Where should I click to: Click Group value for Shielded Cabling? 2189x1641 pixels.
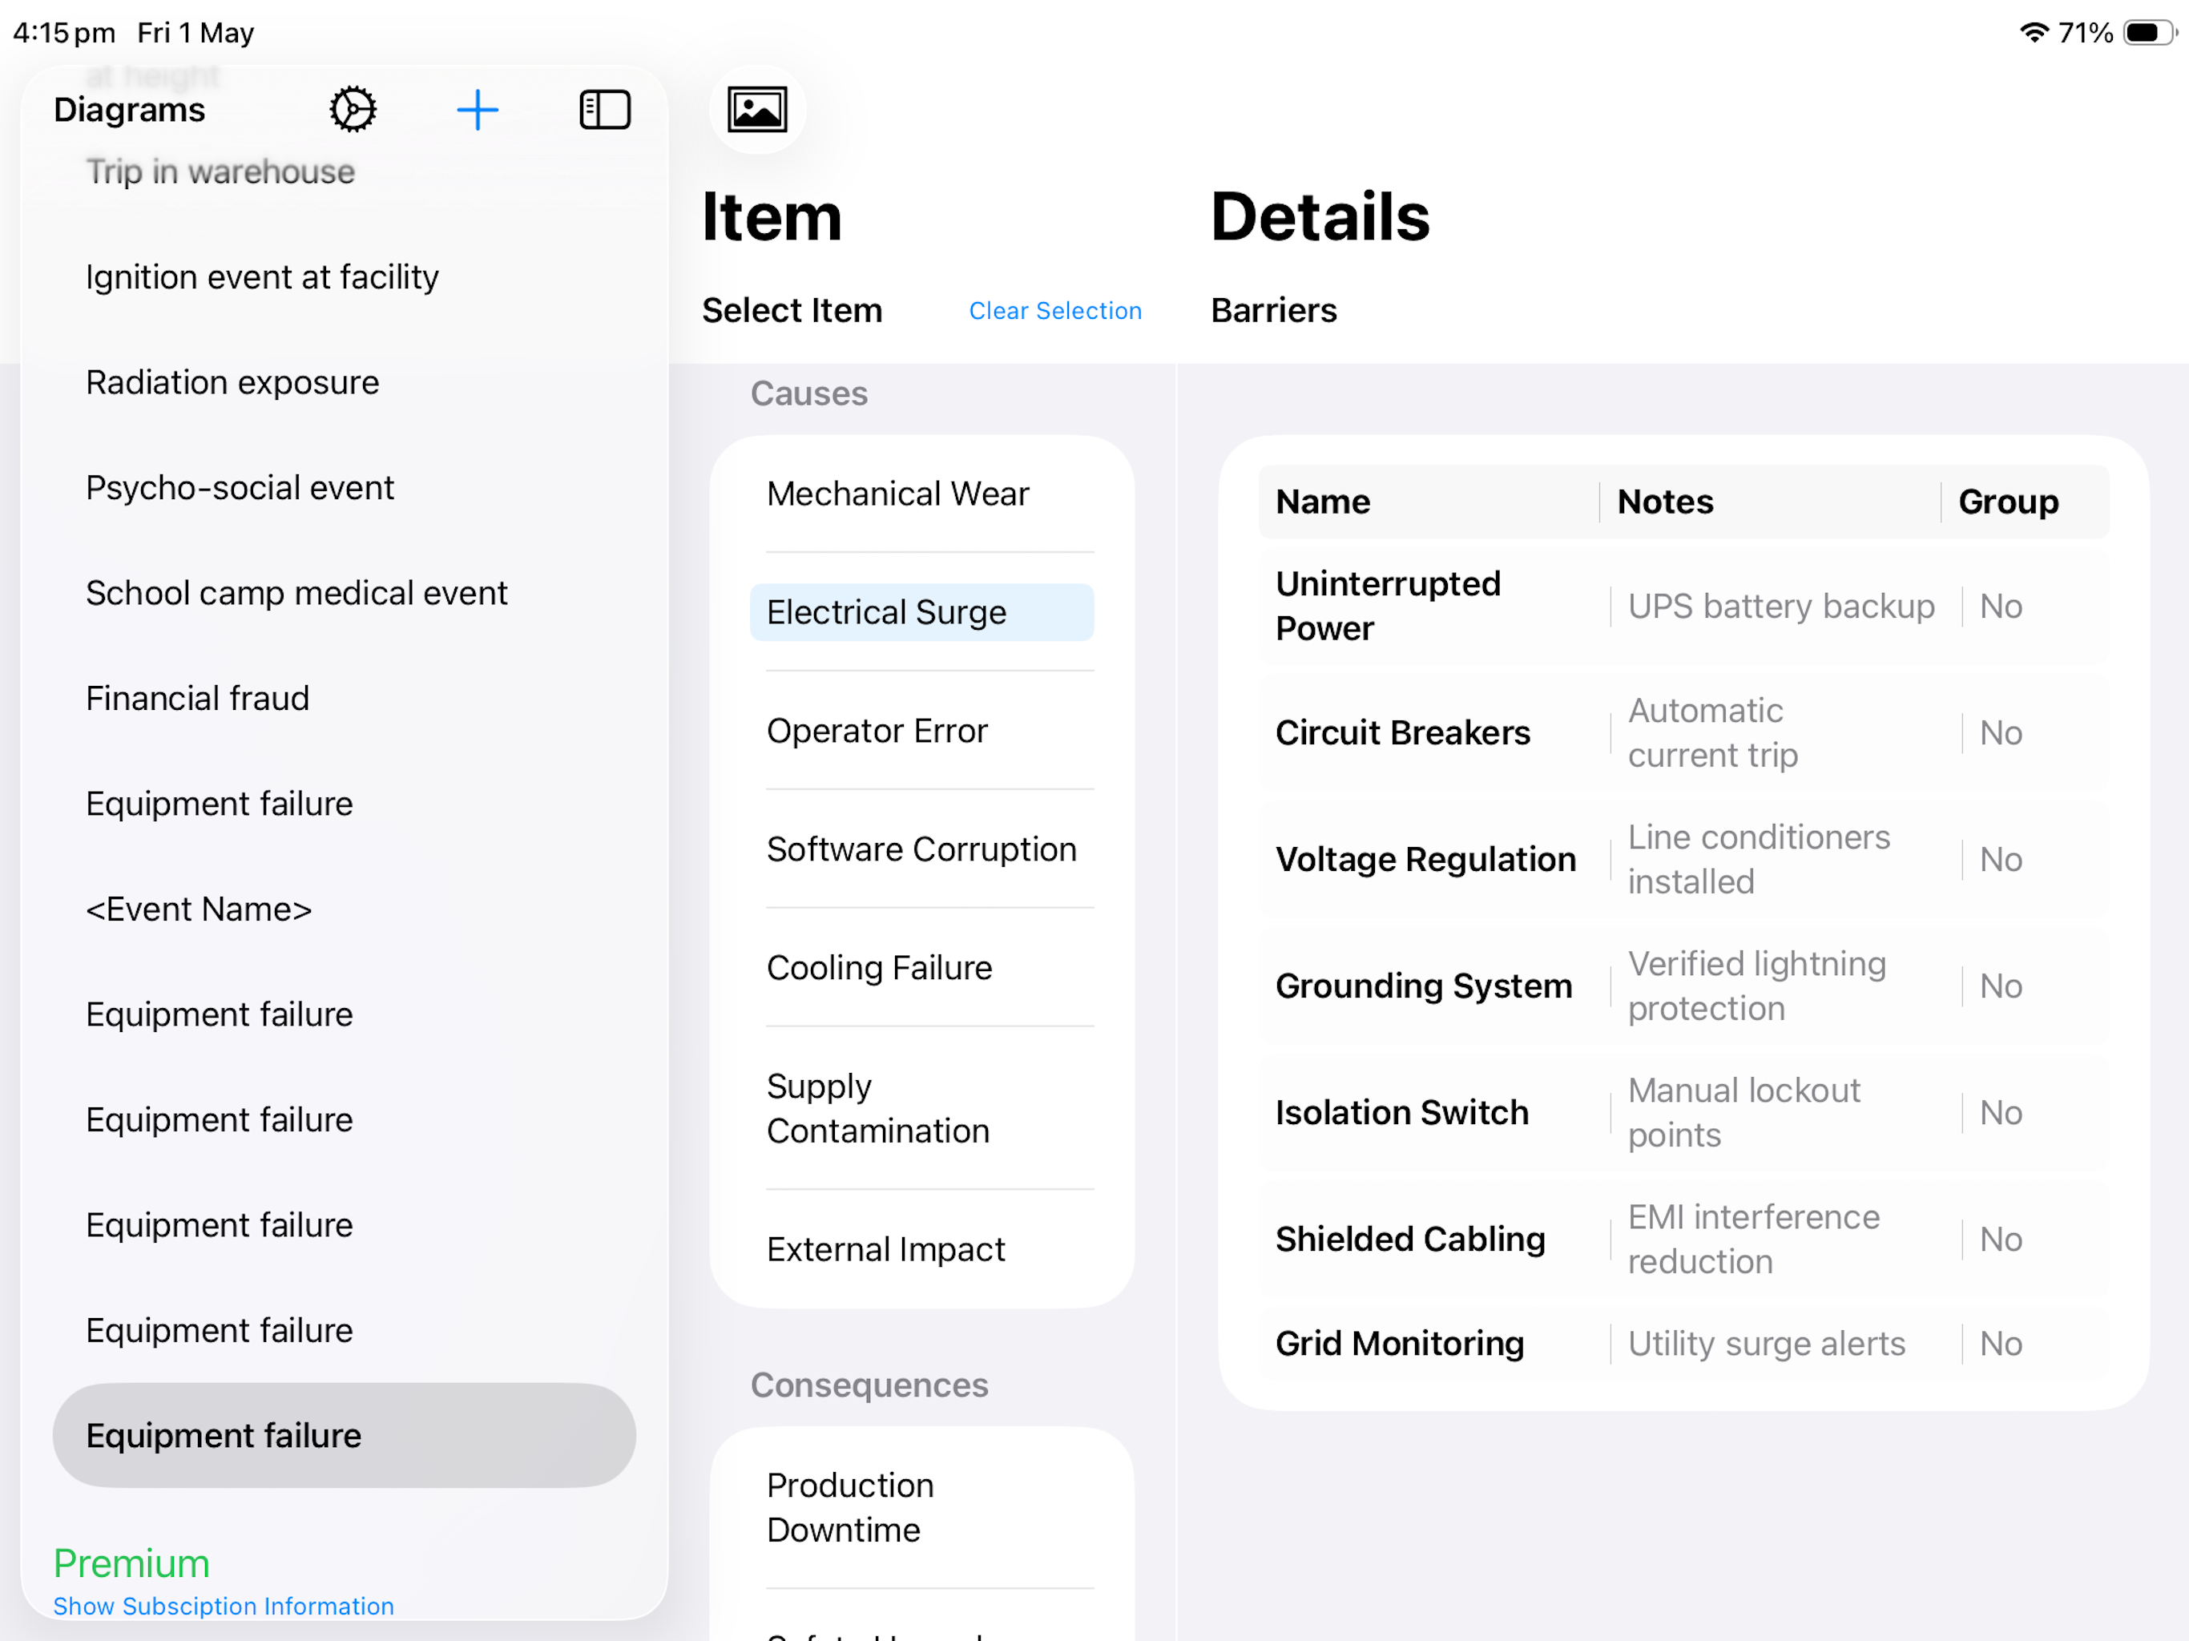tap(2001, 1239)
